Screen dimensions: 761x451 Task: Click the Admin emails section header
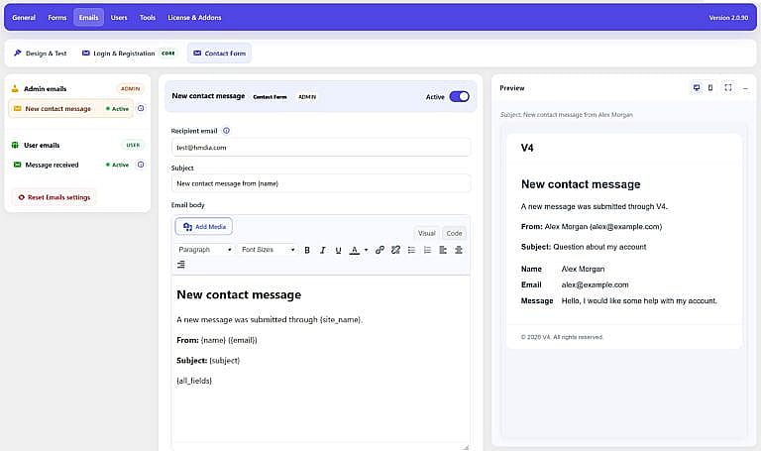(x=46, y=89)
